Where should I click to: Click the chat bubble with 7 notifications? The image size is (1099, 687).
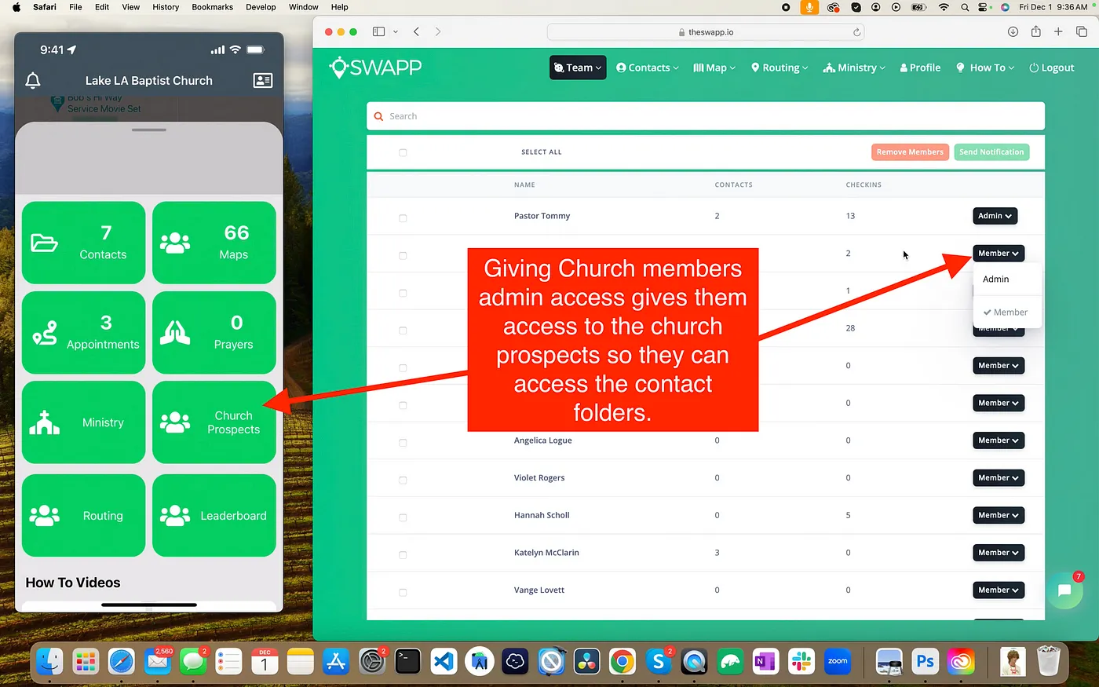click(1065, 590)
